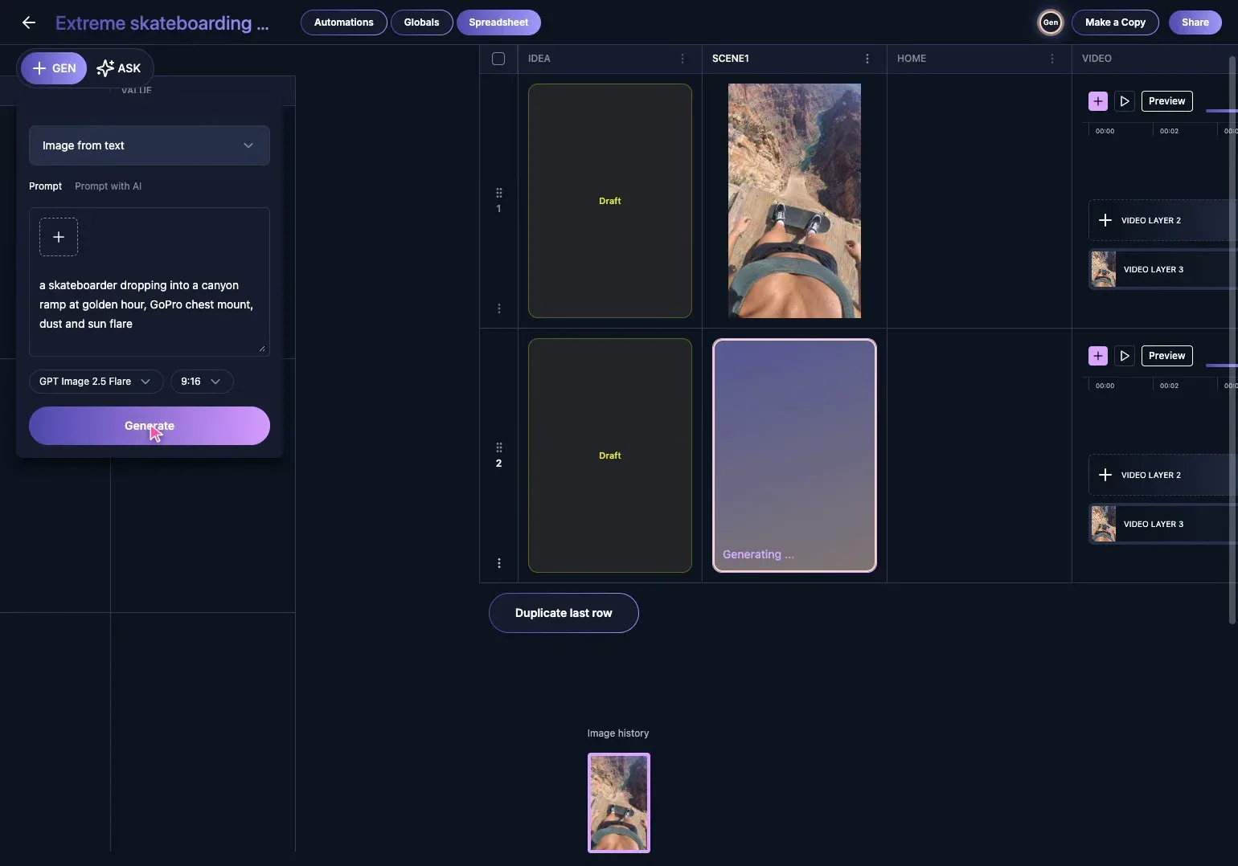Open SCENE1 column options menu
Image resolution: width=1238 pixels, height=866 pixels.
(867, 59)
